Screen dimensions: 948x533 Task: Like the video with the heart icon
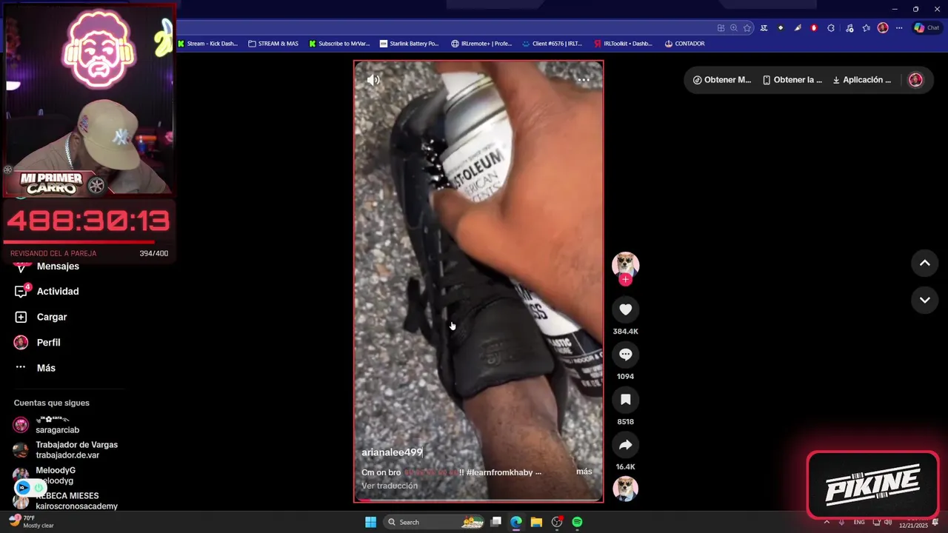click(626, 309)
